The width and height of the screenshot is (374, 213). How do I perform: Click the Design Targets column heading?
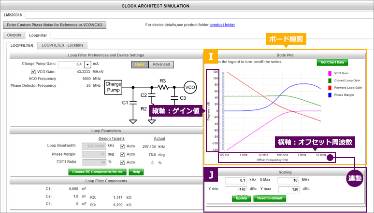112,138
